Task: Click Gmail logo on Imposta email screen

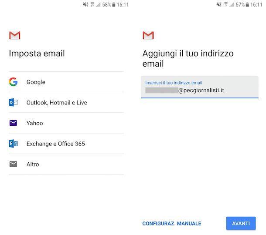Action: click(15, 35)
